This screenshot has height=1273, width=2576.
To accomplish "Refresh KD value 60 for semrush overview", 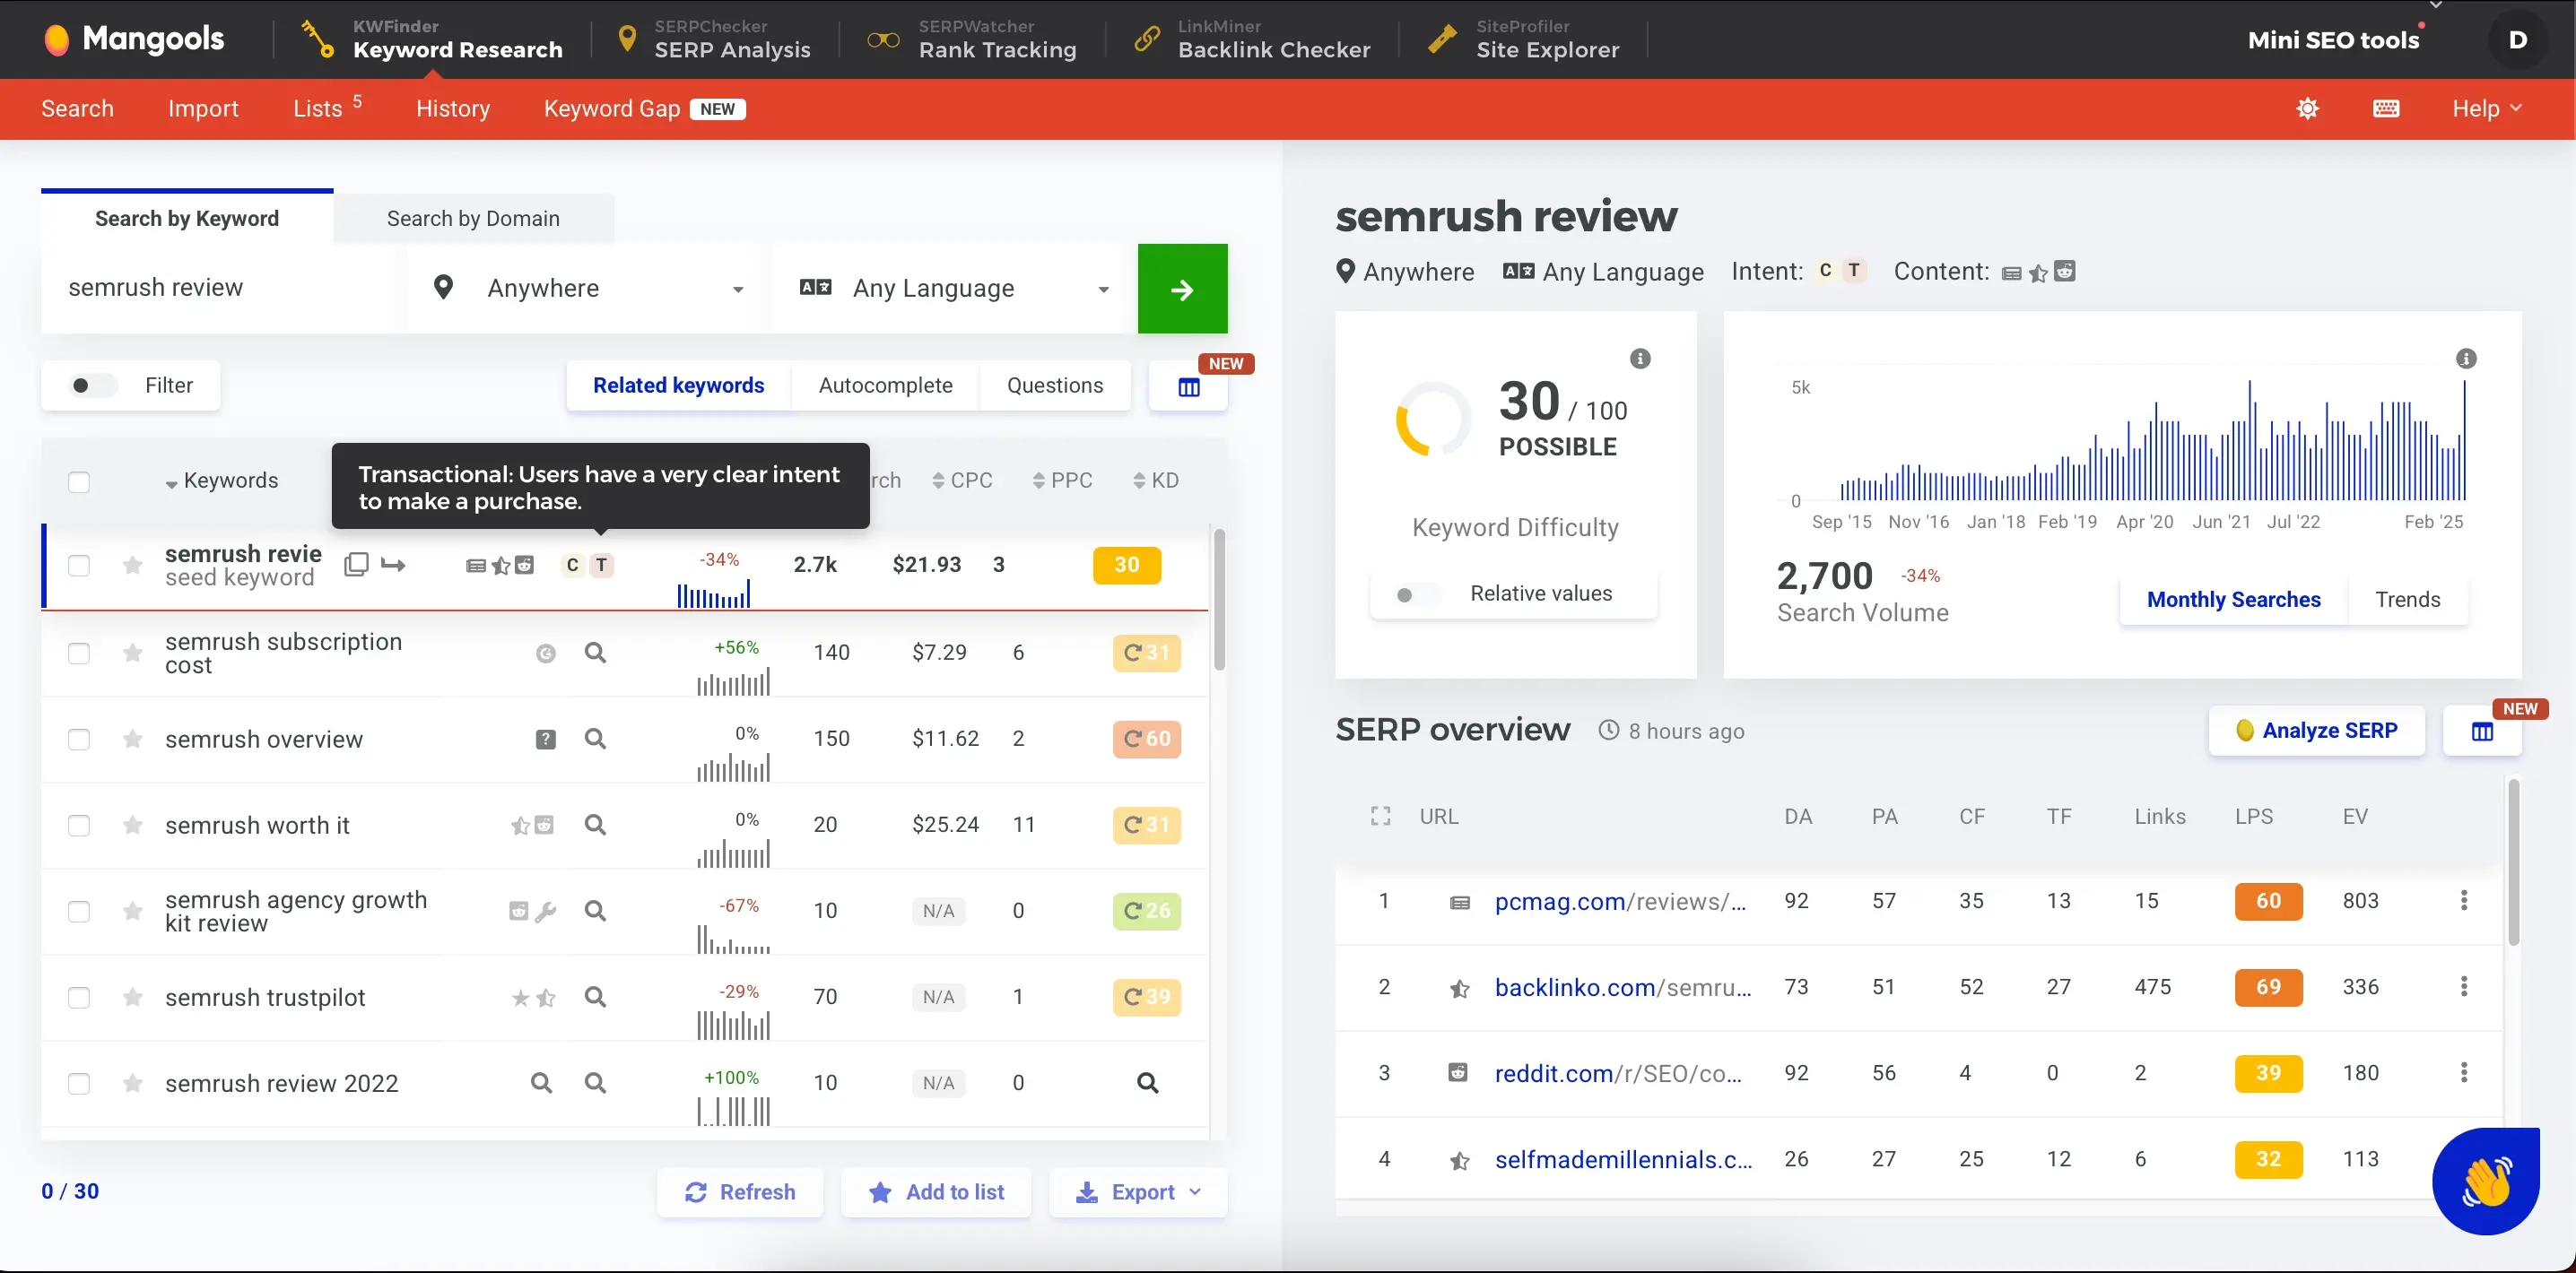I will click(1146, 739).
